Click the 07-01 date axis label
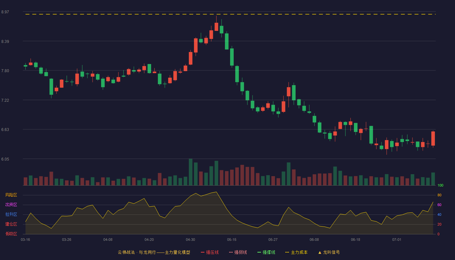This screenshot has height=260, width=455. (x=397, y=240)
